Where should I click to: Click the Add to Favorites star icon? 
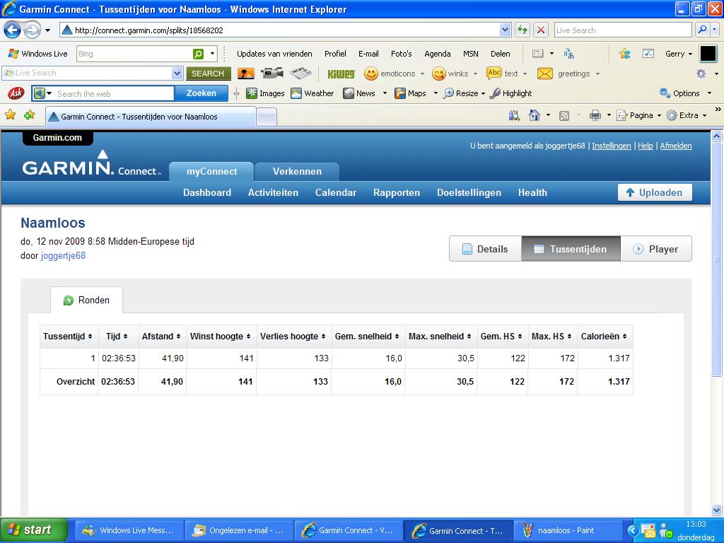click(30, 115)
